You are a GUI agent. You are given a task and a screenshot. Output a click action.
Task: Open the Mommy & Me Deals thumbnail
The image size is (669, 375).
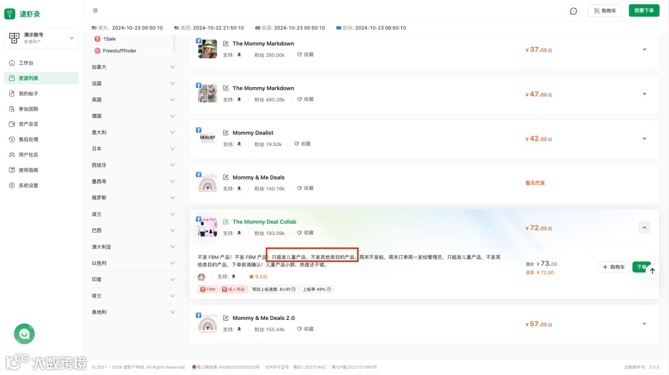pos(208,182)
